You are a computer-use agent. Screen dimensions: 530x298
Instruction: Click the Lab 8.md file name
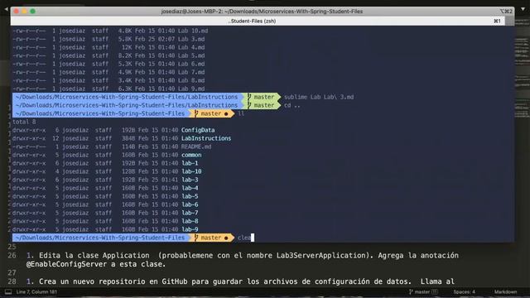pos(191,80)
